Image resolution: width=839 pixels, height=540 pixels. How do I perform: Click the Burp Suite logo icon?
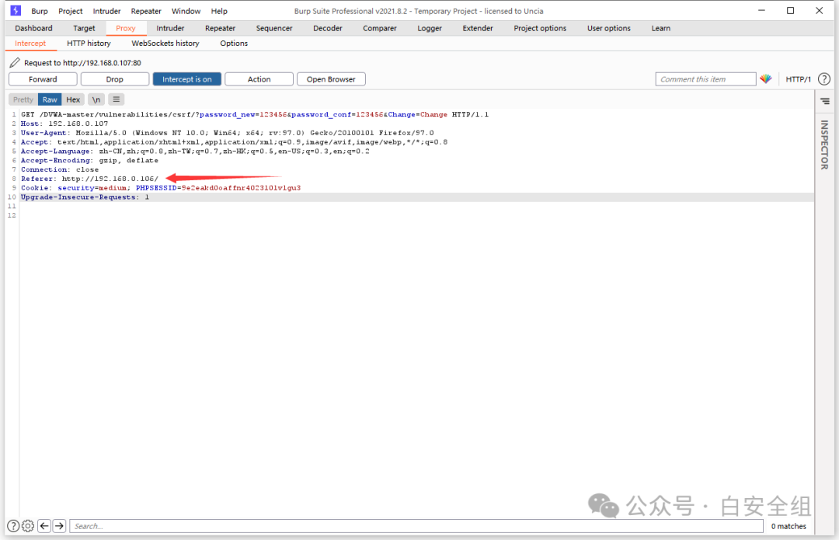pos(16,10)
